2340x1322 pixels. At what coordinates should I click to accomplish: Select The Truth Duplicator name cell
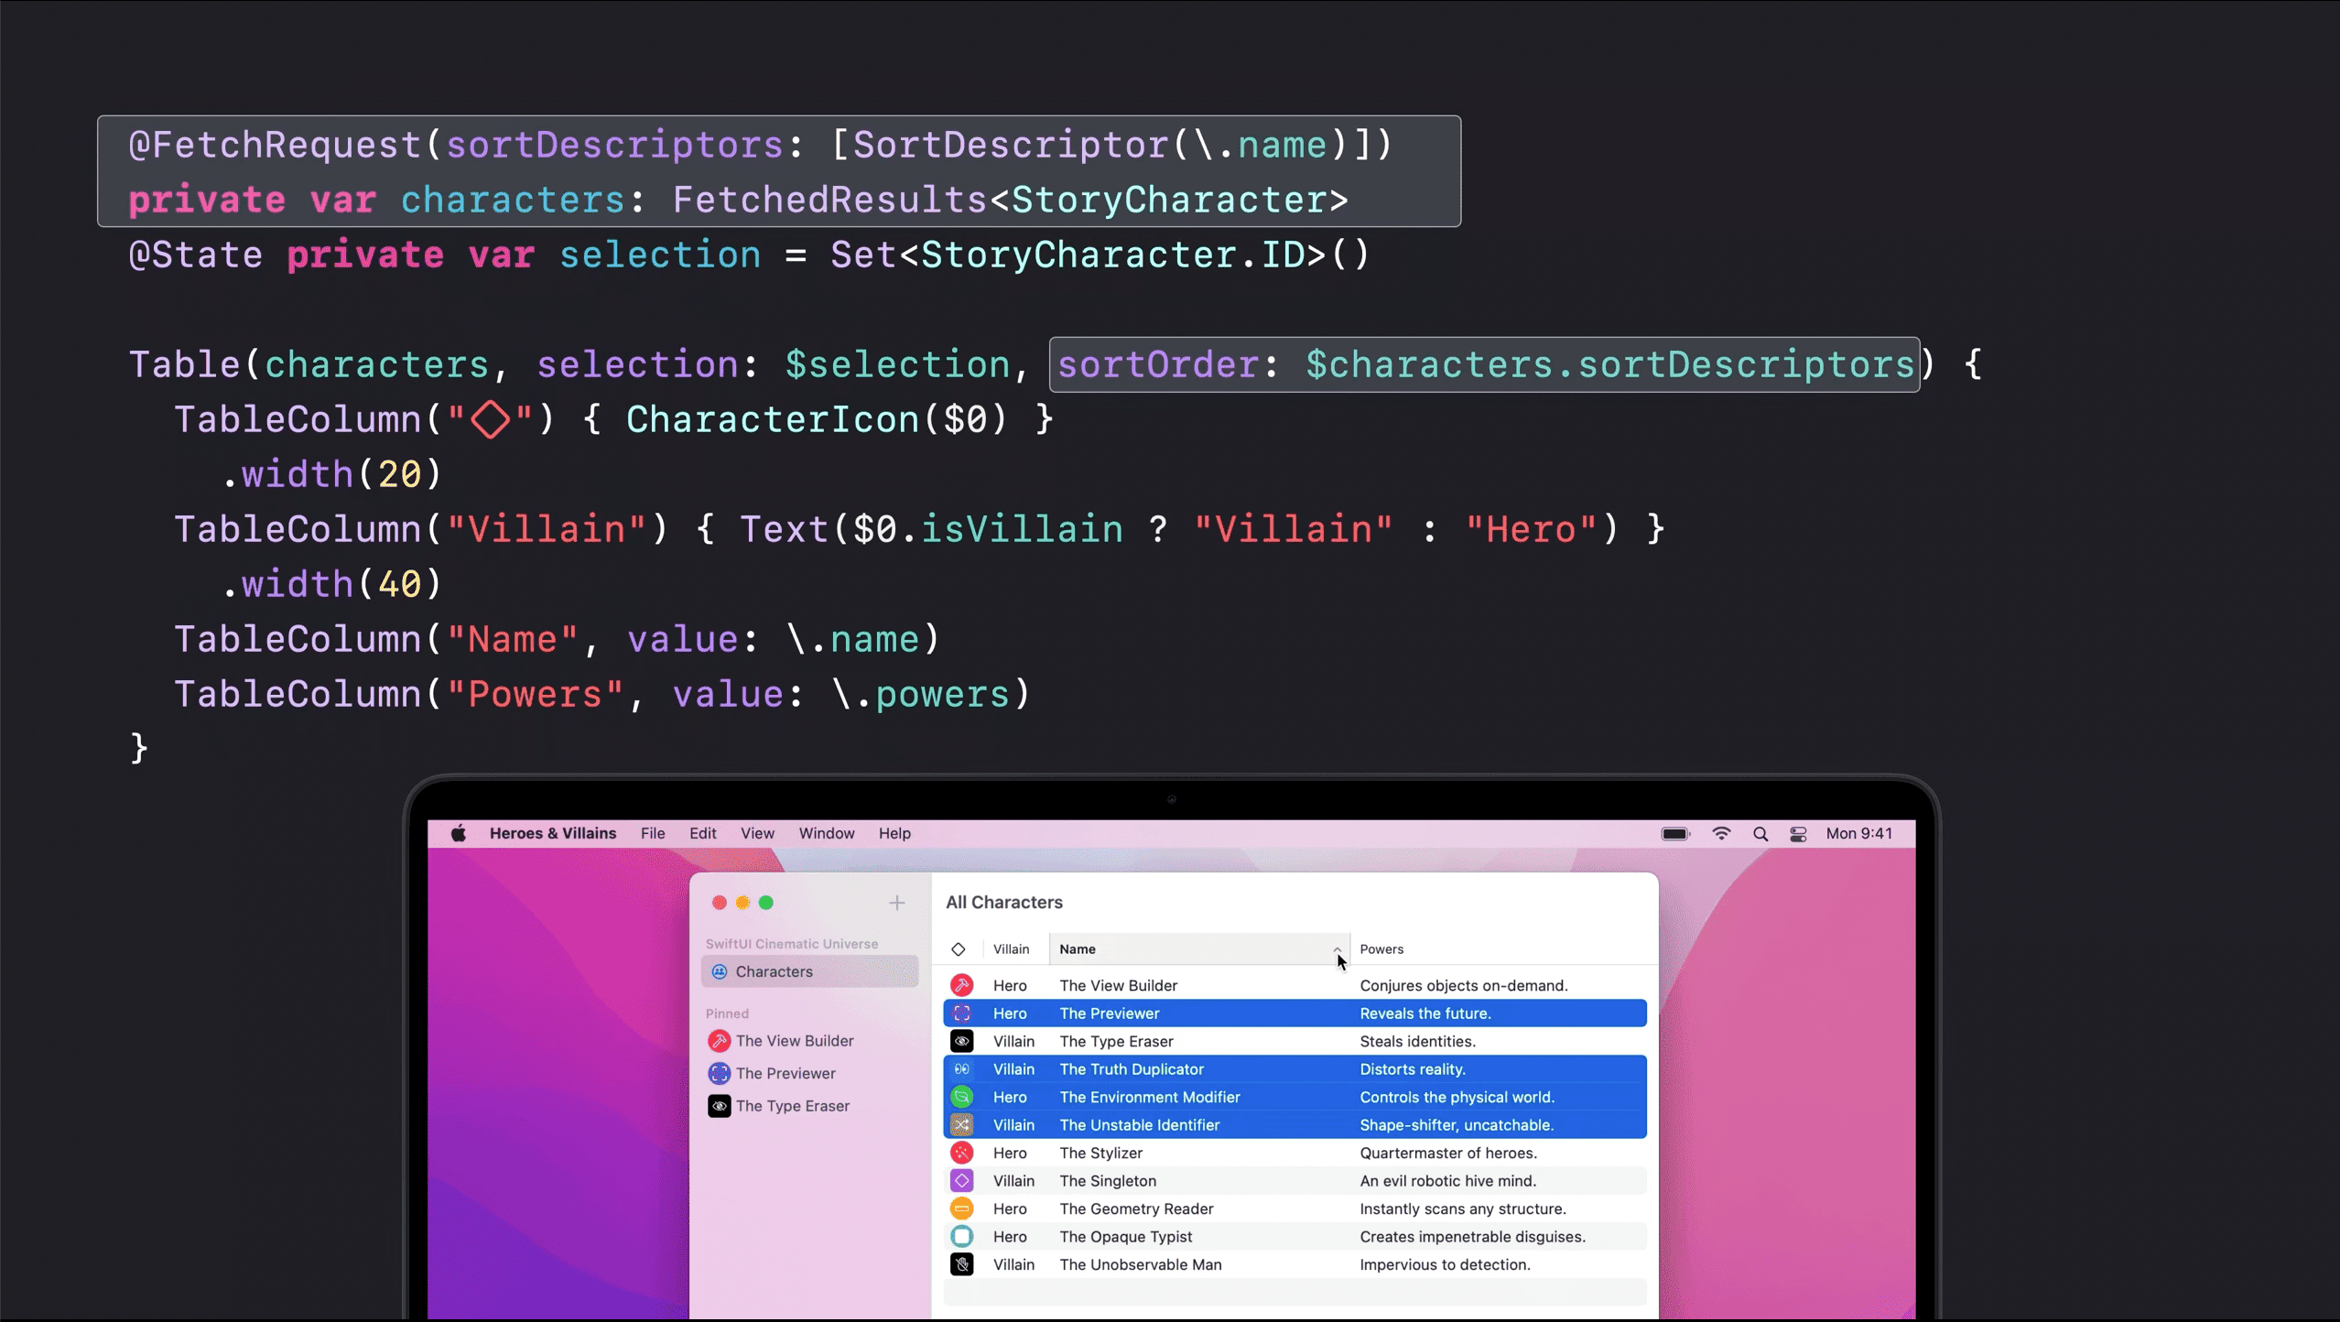[x=1132, y=1069]
